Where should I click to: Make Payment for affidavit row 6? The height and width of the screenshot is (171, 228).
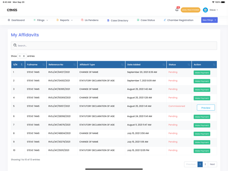pos(202,117)
